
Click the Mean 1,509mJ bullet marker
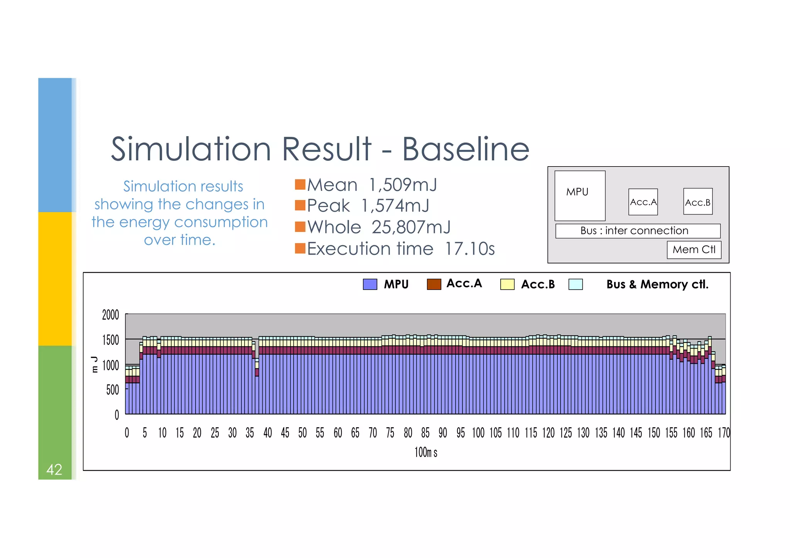click(x=300, y=184)
